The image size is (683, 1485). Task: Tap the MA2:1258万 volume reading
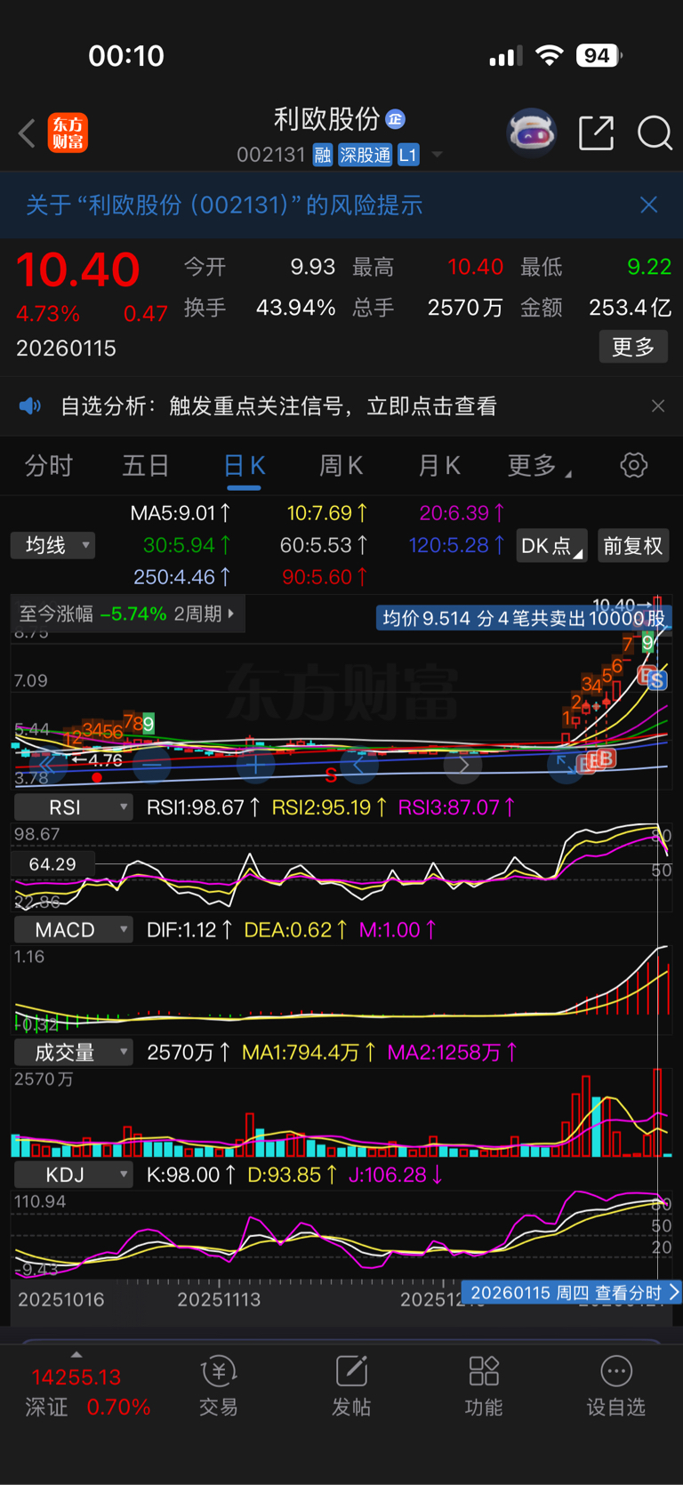click(x=453, y=1053)
